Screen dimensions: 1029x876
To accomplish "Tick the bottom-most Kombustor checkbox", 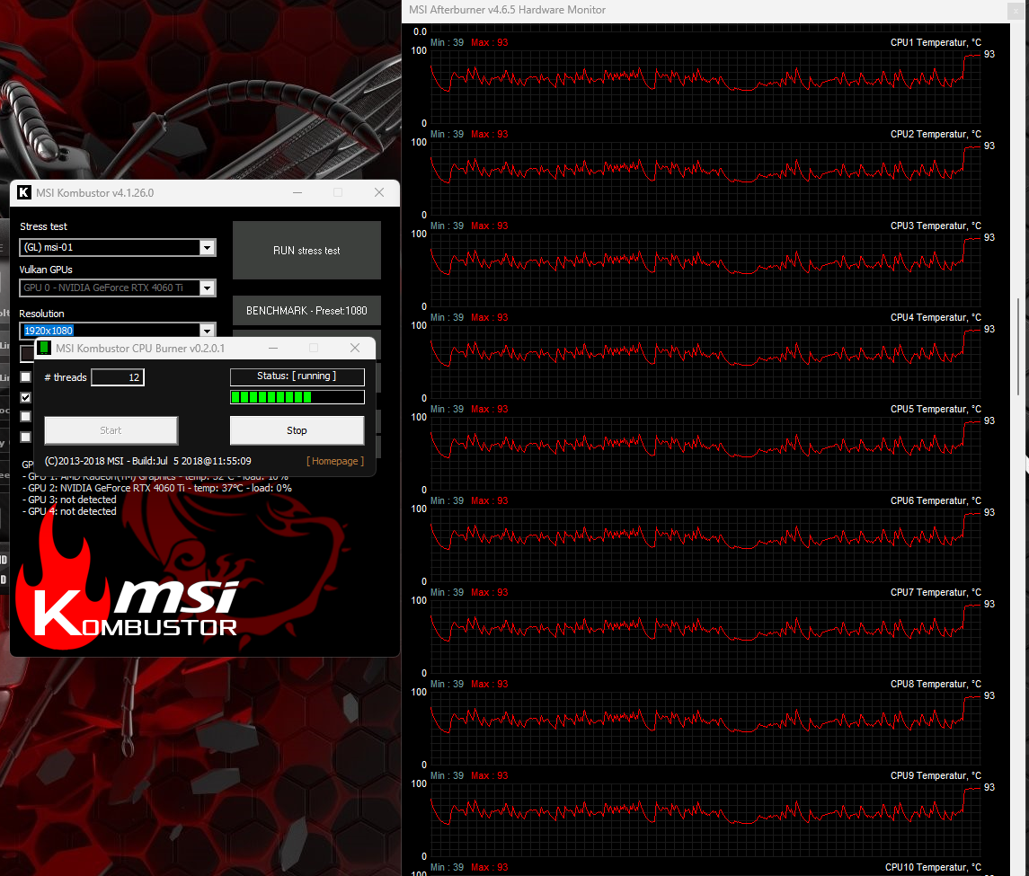I will (25, 437).
